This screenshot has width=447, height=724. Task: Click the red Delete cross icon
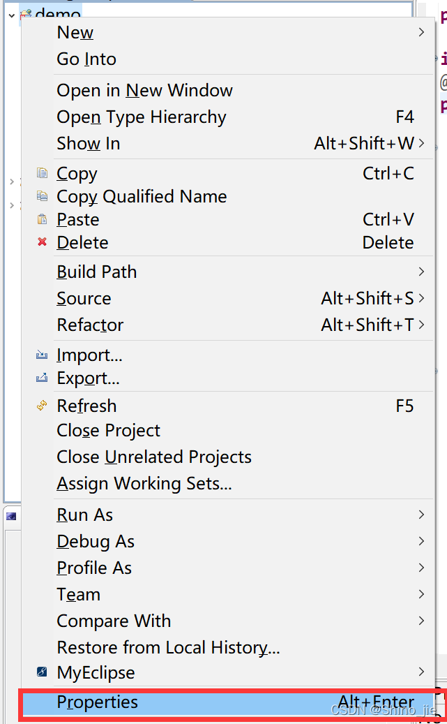pyautogui.click(x=43, y=242)
